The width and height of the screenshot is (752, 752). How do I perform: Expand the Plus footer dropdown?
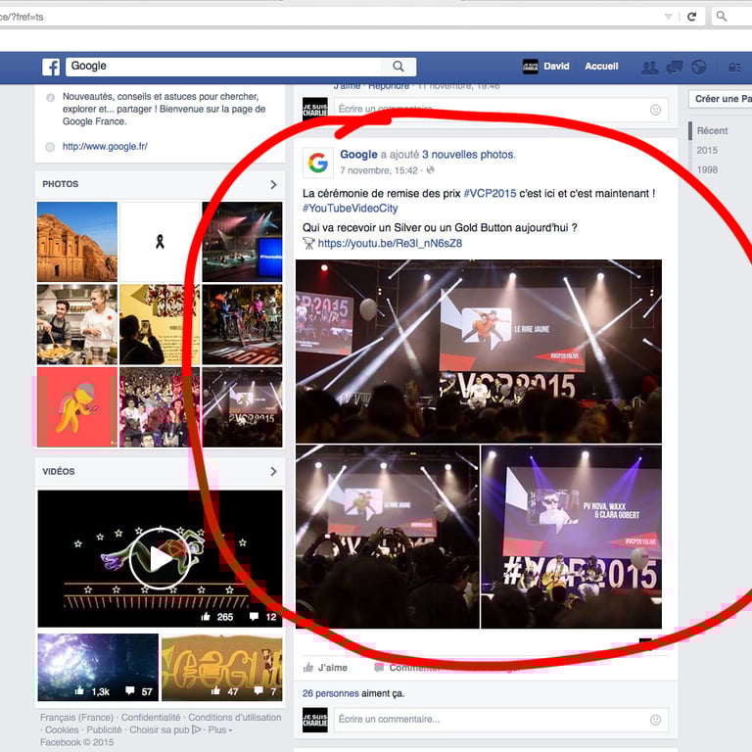coord(220,729)
